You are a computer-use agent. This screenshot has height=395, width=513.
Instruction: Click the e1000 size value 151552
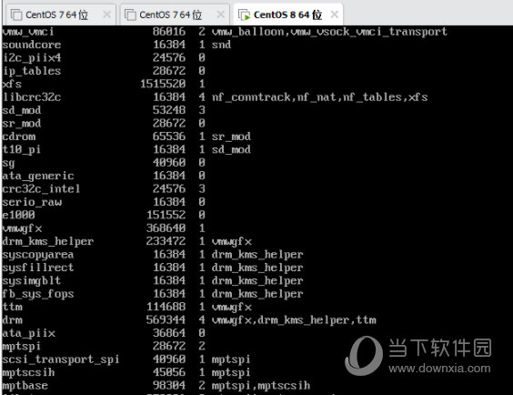[x=166, y=215]
